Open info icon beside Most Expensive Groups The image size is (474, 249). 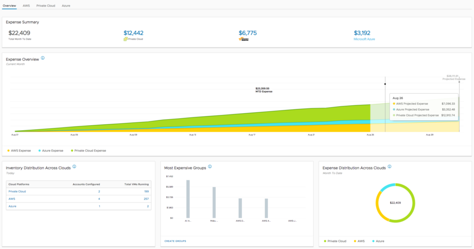(210, 167)
